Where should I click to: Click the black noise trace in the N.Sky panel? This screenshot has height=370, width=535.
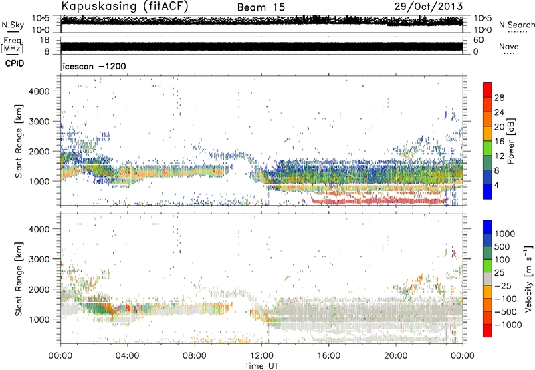click(261, 20)
